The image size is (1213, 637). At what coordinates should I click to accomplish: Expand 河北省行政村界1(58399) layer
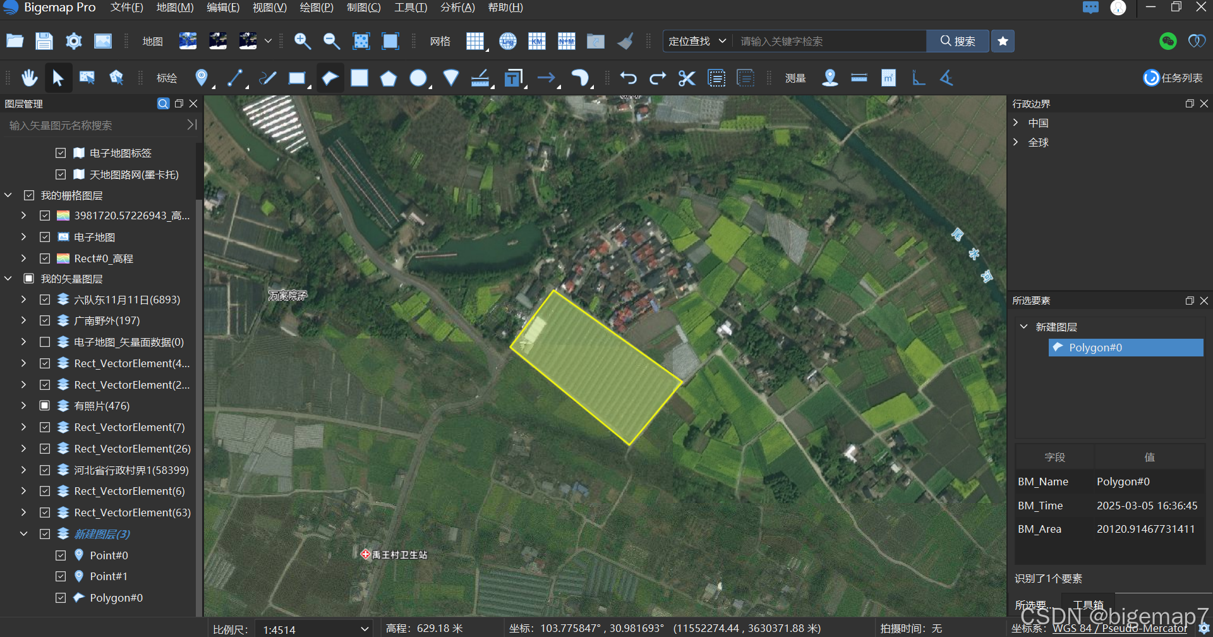[23, 470]
